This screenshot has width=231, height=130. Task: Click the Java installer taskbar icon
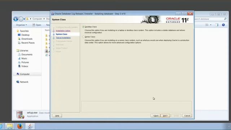coord(30,126)
